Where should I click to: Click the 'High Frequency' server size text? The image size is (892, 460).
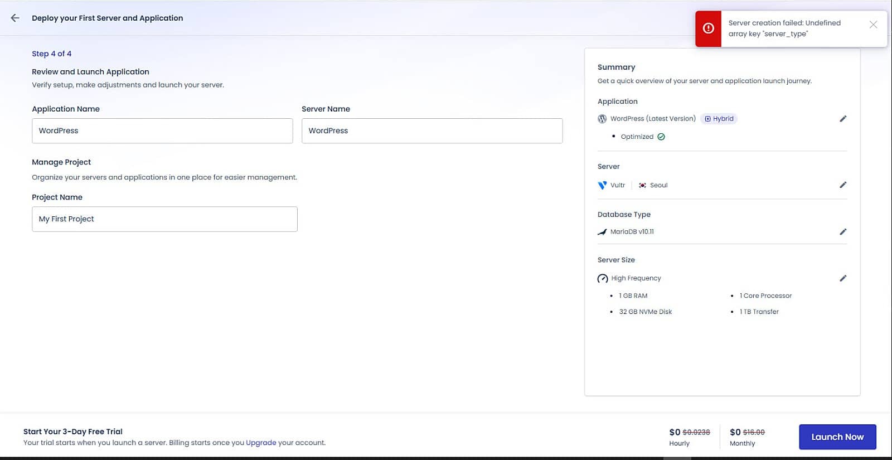click(x=636, y=278)
